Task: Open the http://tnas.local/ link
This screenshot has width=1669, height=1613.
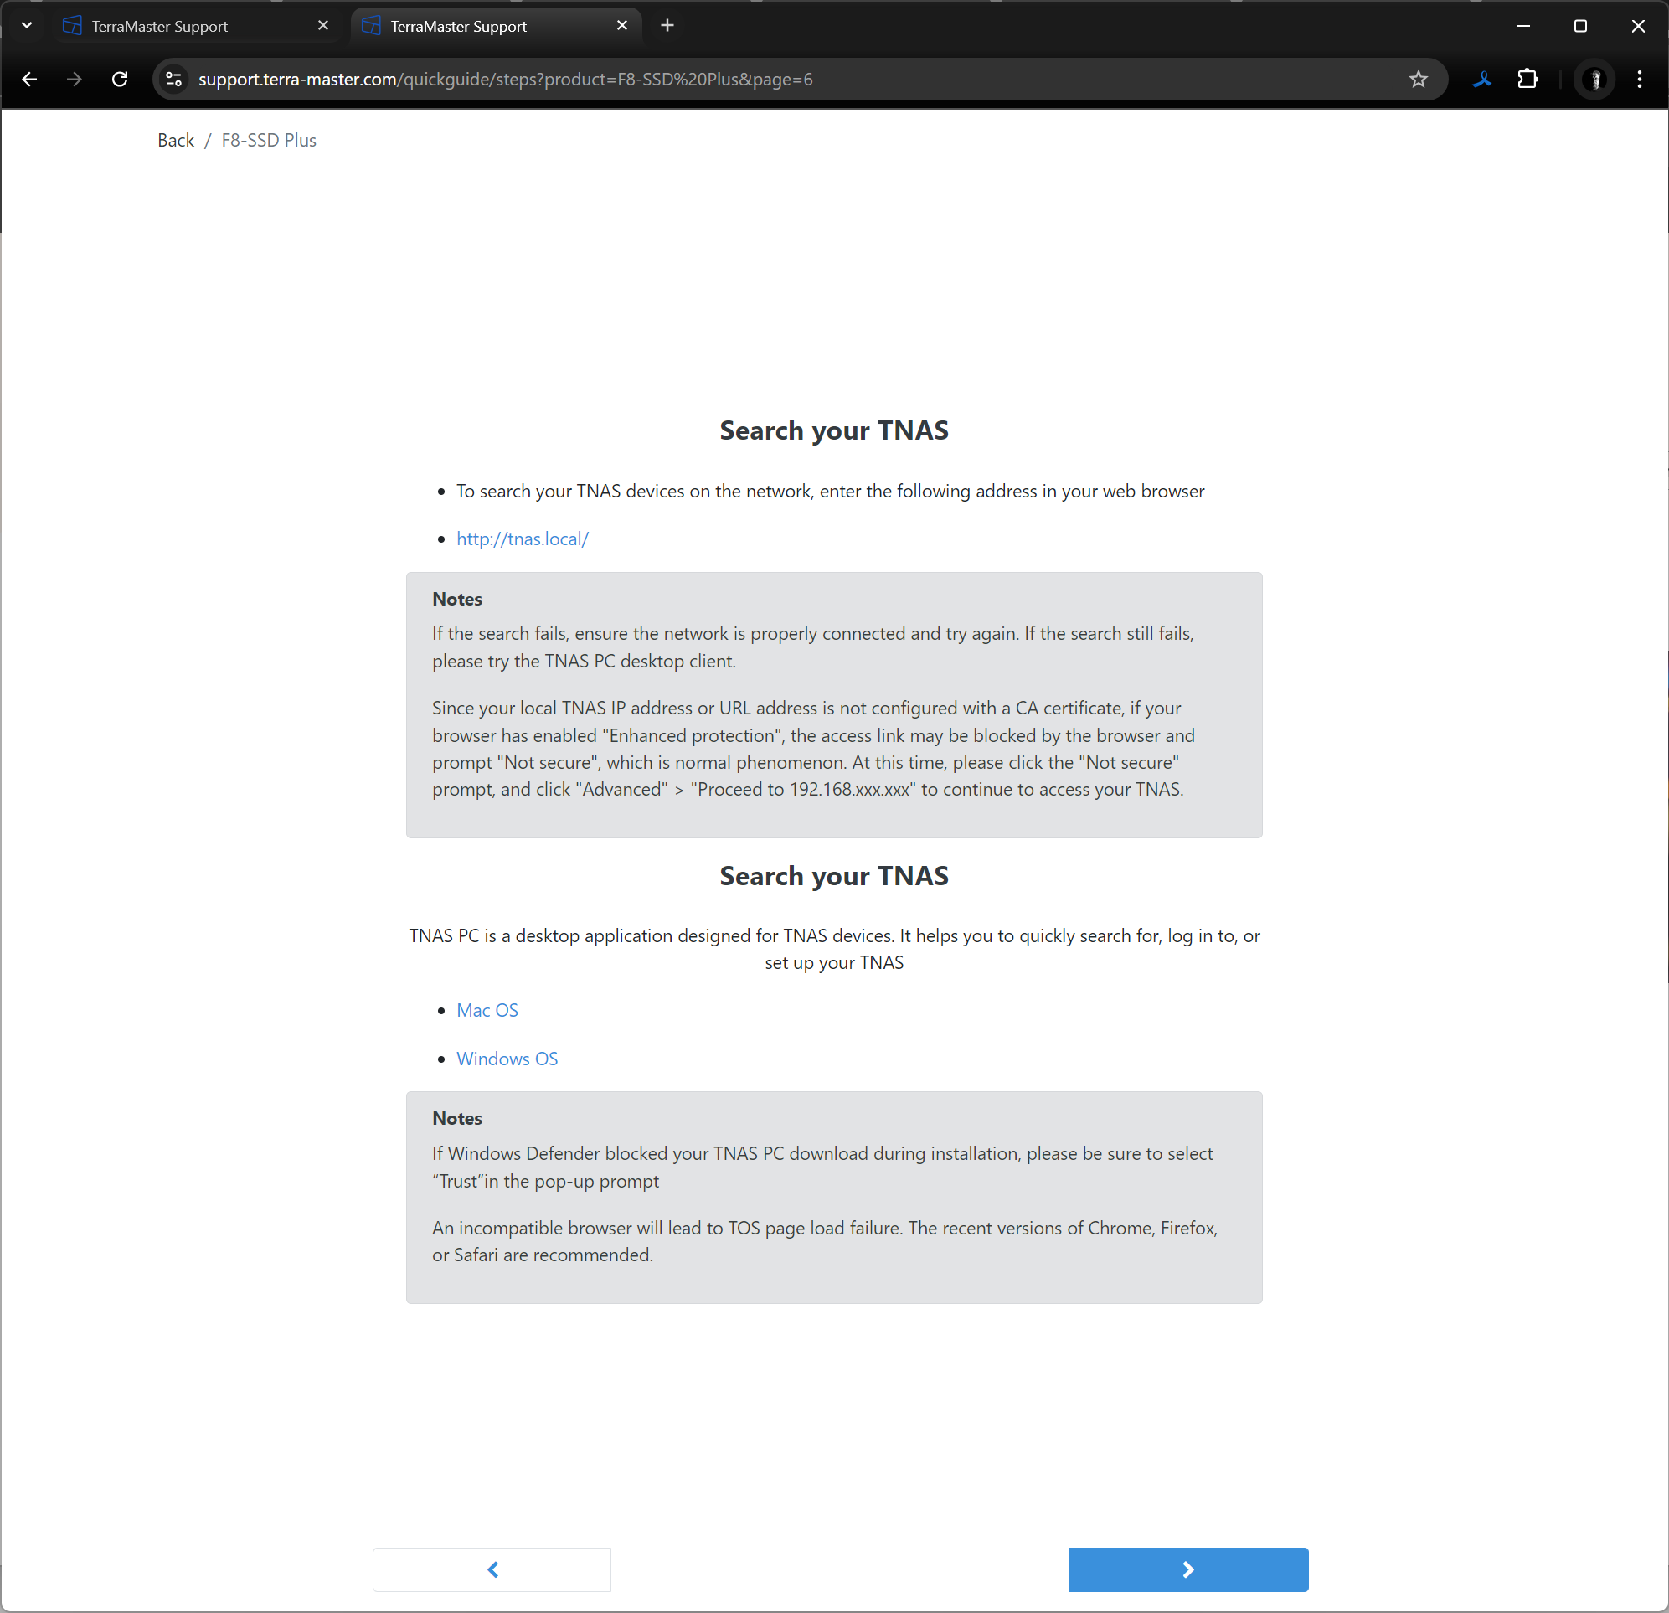Action: (x=522, y=539)
